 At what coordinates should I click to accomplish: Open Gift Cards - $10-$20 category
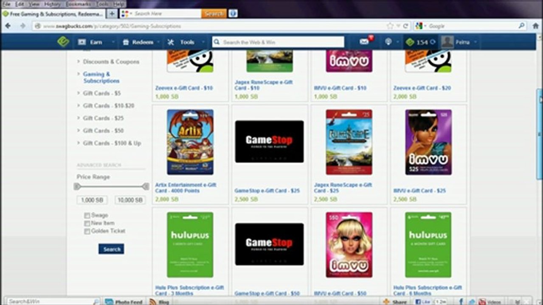(108, 105)
